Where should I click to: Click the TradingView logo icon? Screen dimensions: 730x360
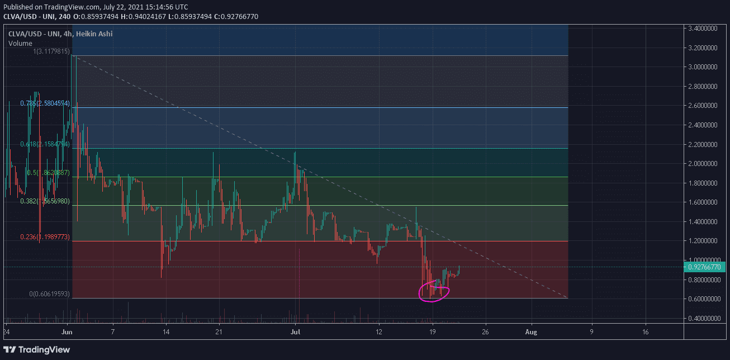point(10,349)
